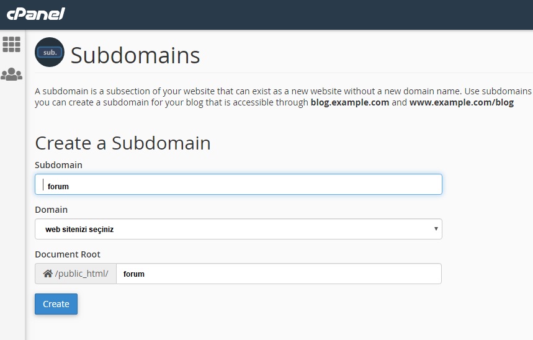Screen dimensions: 533x340
Task: Click the Domain field label
Action: tap(52, 210)
